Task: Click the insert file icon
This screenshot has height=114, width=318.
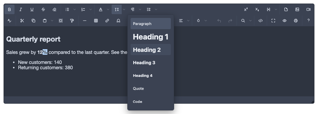Action: [x=286, y=9]
